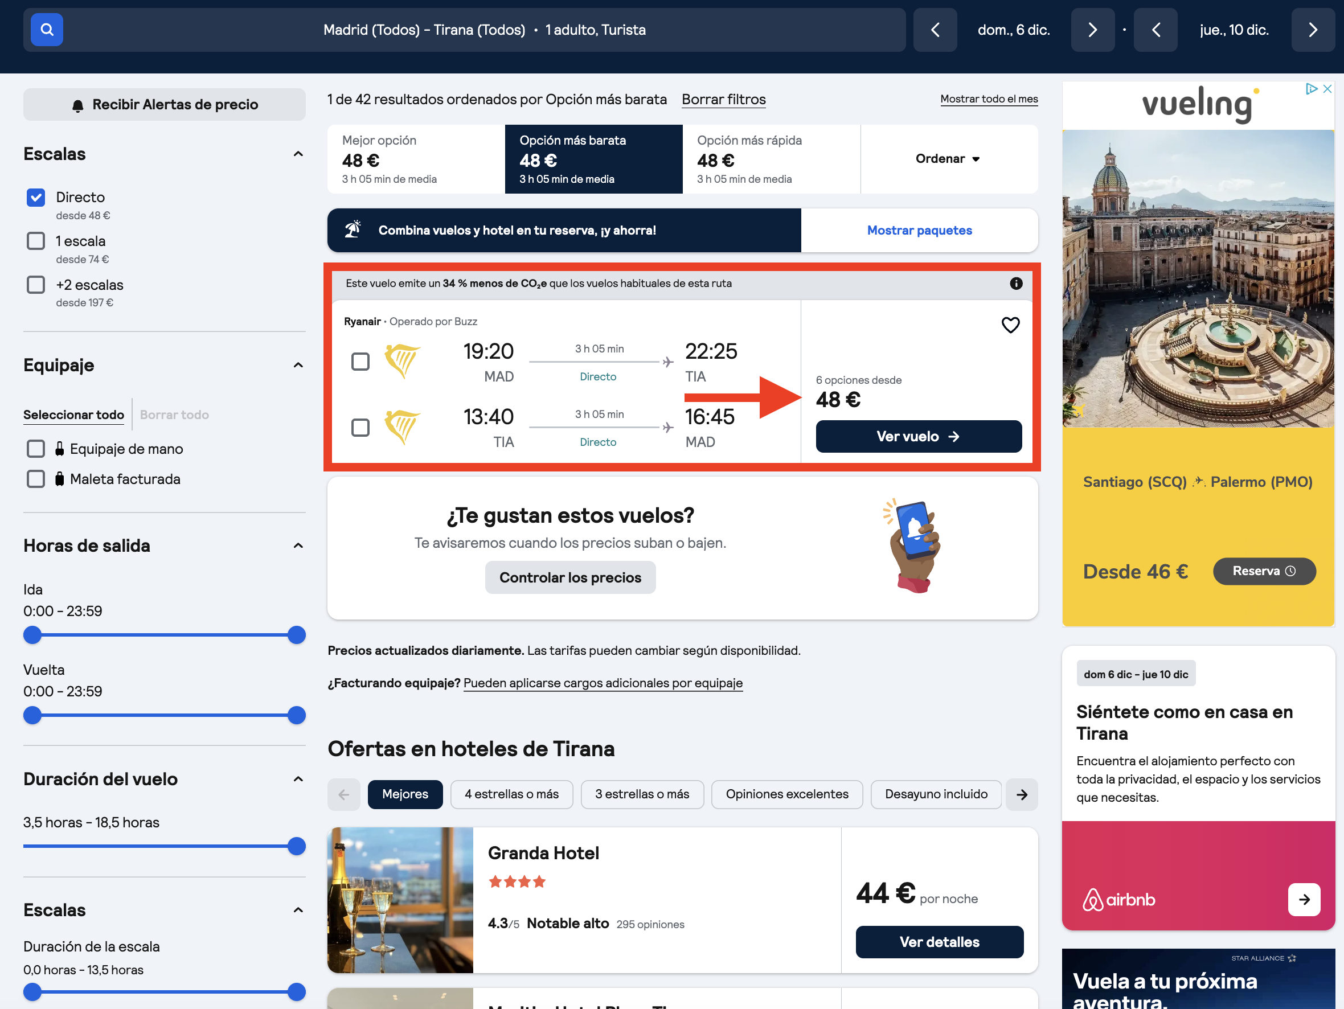Click Recibir Alertas de precio button
The height and width of the screenshot is (1009, 1344).
click(164, 104)
